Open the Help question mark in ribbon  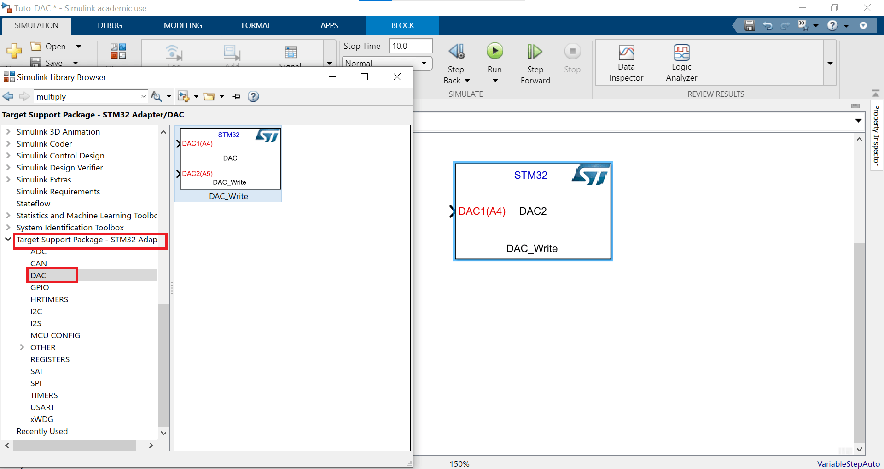click(832, 25)
